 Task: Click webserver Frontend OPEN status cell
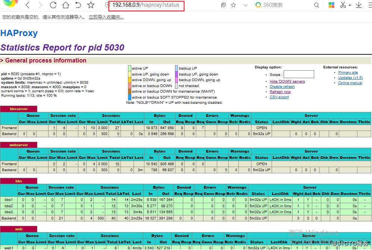click(262, 164)
